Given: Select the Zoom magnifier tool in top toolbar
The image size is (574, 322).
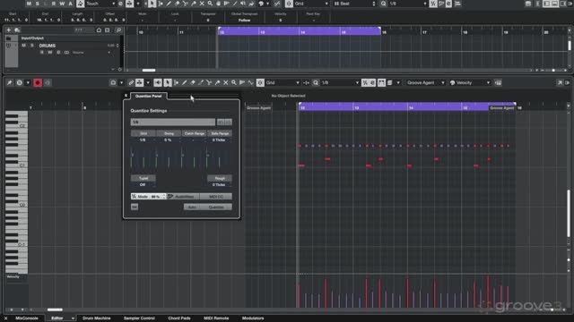Looking at the screenshot, I should click(x=210, y=4).
